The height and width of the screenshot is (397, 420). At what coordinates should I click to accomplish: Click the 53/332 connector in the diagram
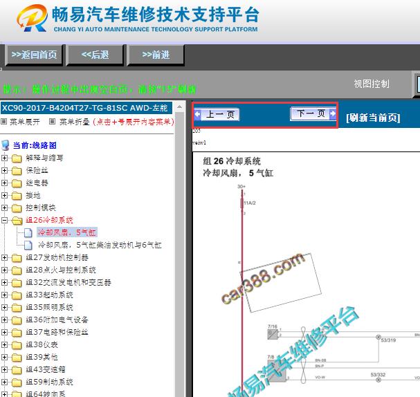pyautogui.click(x=378, y=380)
